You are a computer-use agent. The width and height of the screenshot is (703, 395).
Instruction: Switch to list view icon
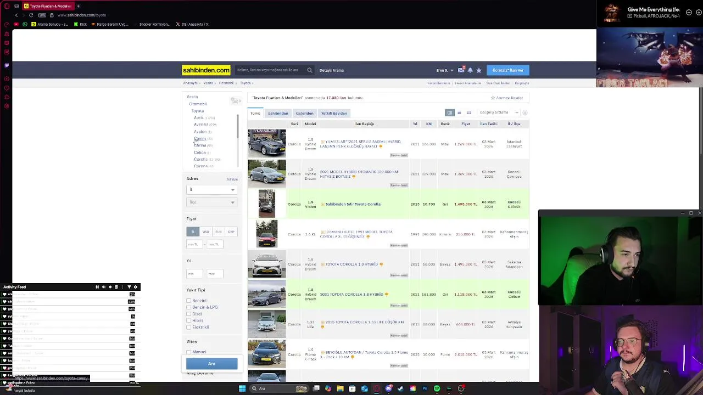click(459, 112)
